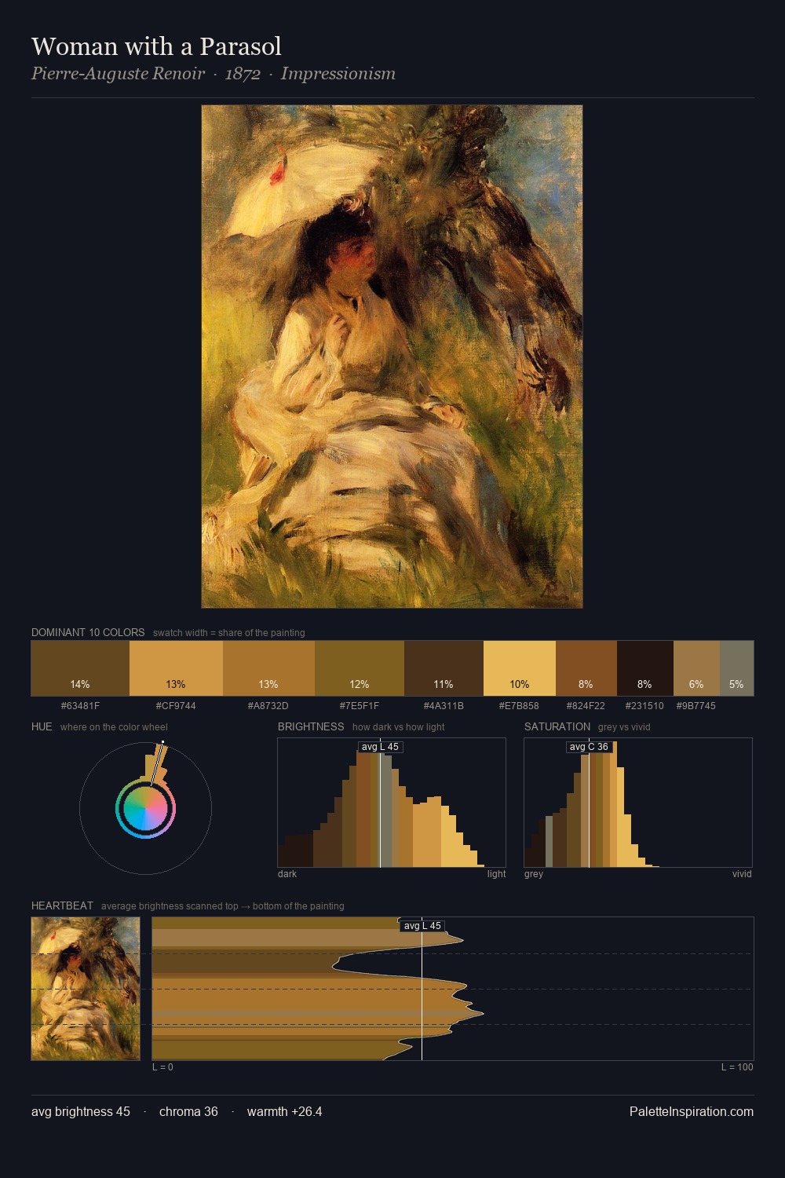This screenshot has height=1178, width=785.
Task: Click the 'L = 100' axis label
Action: tap(737, 1067)
